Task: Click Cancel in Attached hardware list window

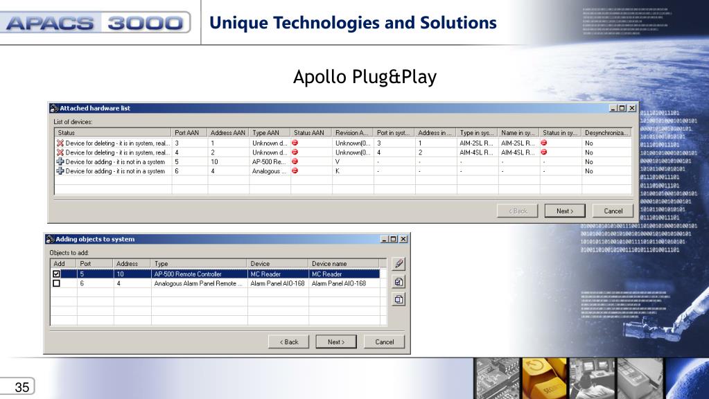Action: [x=613, y=211]
